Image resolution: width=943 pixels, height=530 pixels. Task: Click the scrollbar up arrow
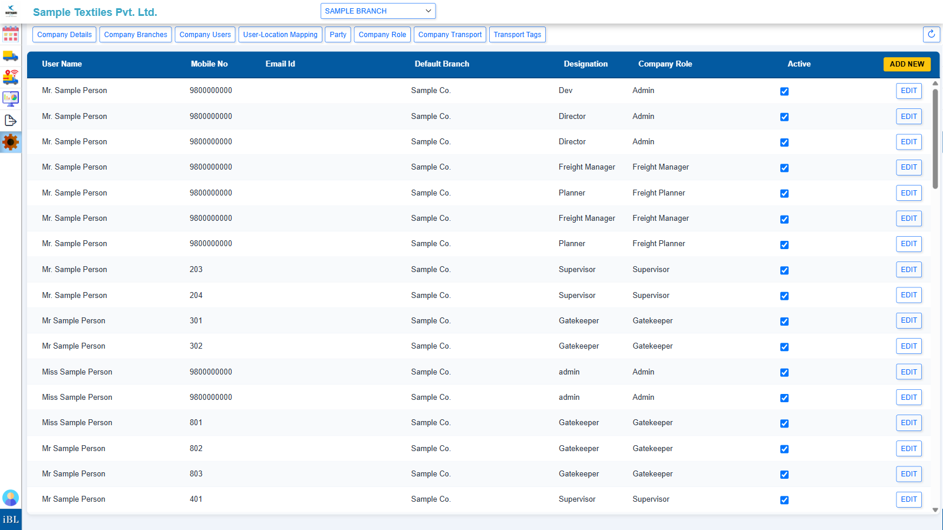(935, 83)
